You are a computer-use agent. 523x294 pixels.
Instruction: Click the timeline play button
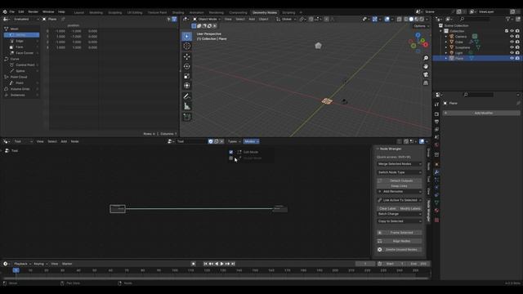coord(221,264)
